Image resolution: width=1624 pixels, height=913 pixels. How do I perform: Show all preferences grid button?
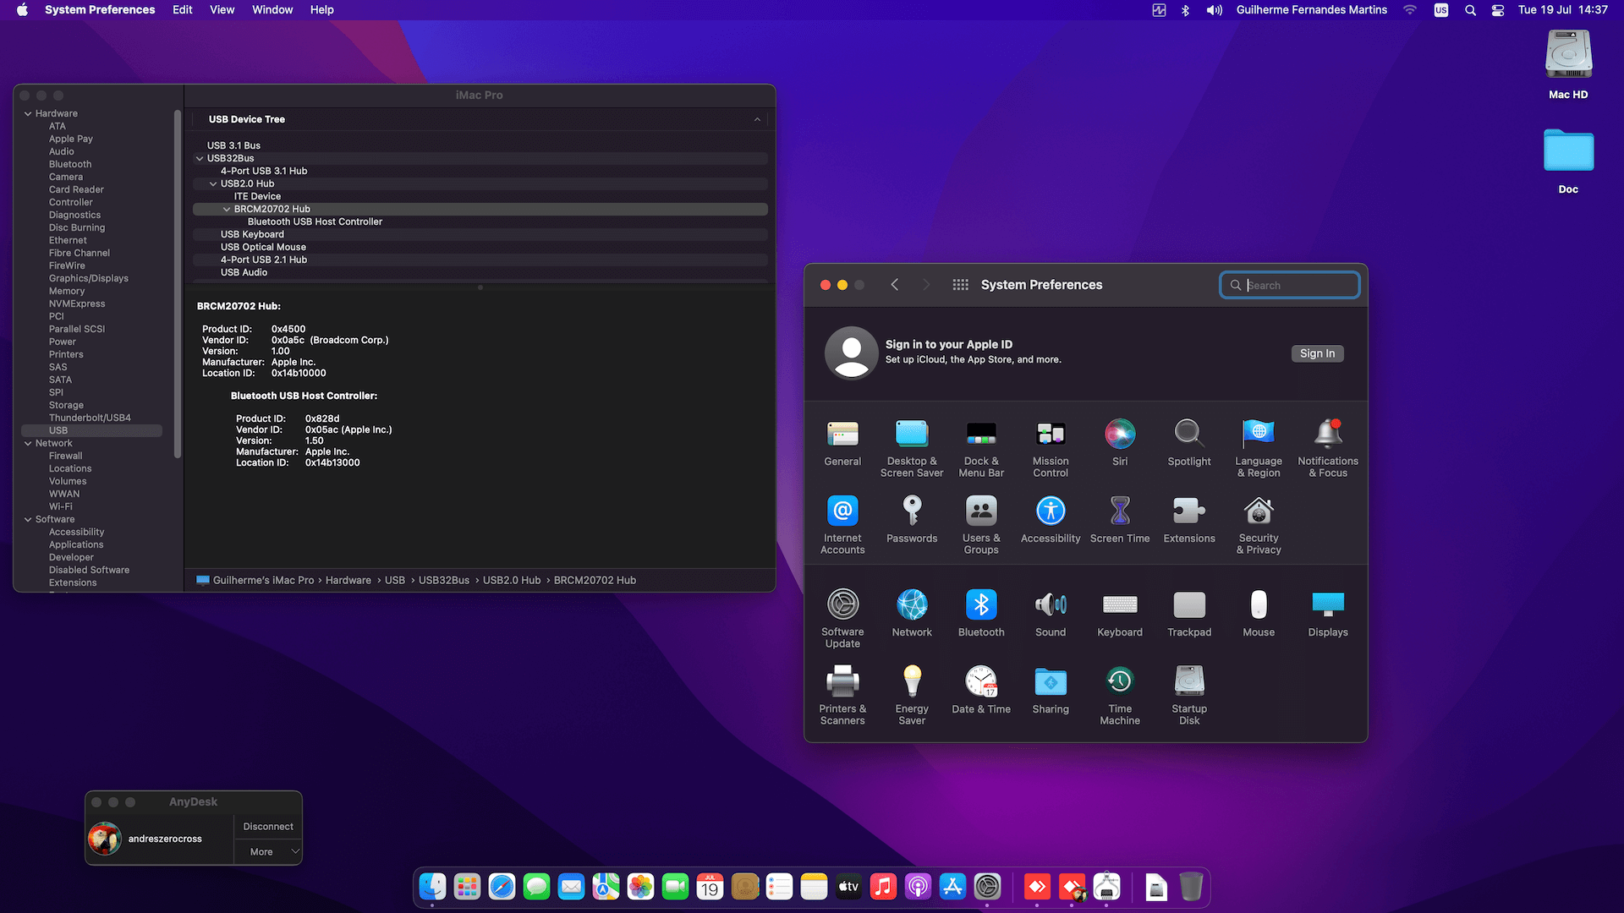click(x=960, y=285)
